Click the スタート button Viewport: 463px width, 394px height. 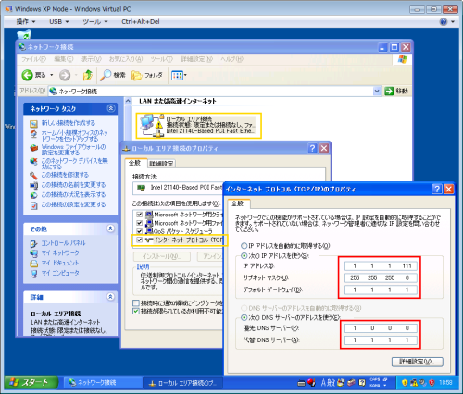click(x=31, y=383)
